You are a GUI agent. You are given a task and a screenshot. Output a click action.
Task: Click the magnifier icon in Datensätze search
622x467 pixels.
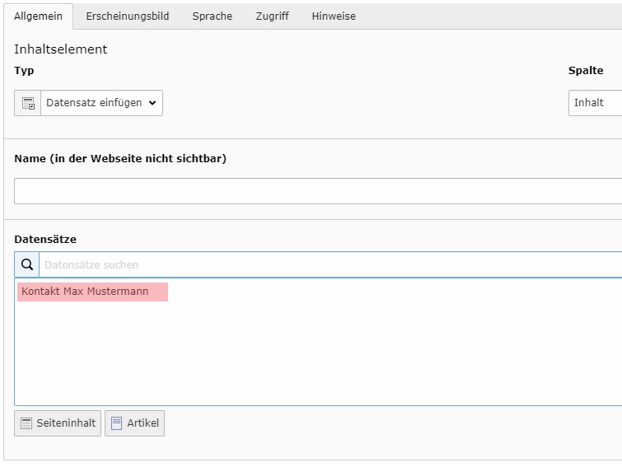click(x=27, y=265)
